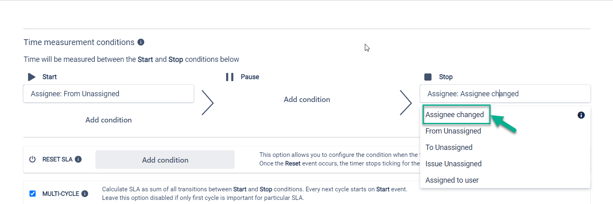Click the info icon beside RESET SLA
The width and height of the screenshot is (613, 204).
coord(78,159)
